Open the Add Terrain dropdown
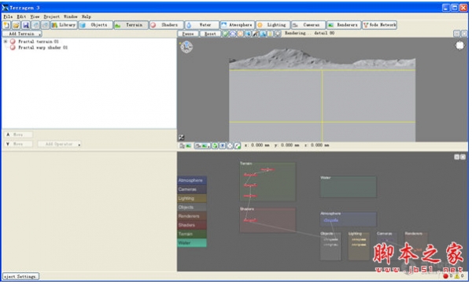 tap(22, 34)
